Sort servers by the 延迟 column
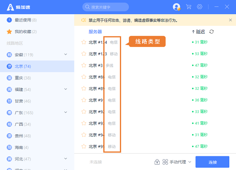 (199, 32)
